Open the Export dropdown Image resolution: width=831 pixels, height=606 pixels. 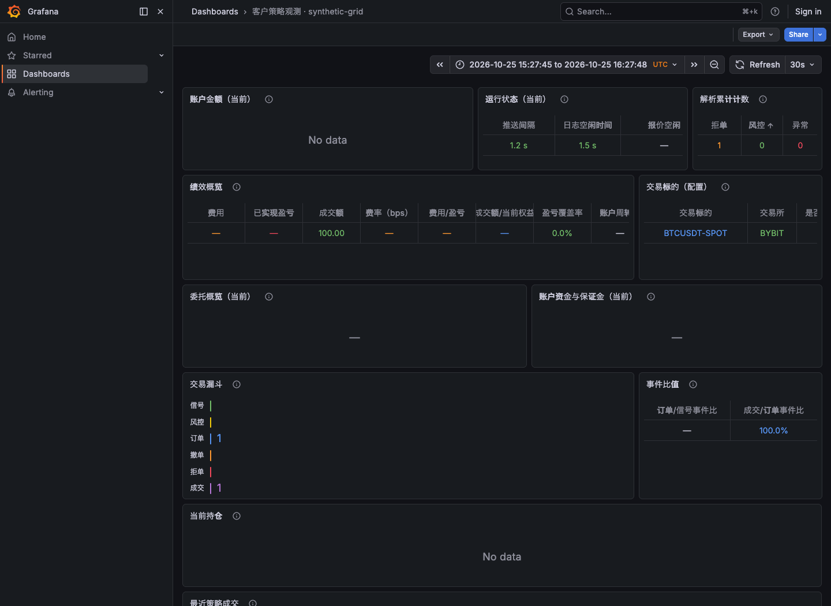click(758, 35)
